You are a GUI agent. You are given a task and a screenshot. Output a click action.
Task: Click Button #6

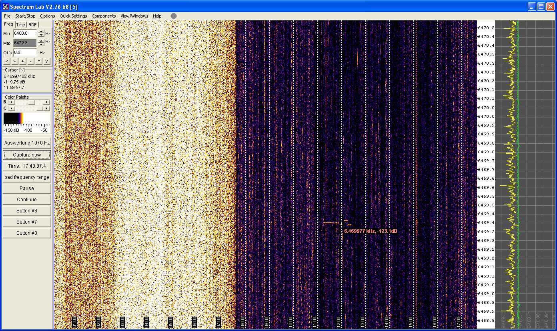click(27, 211)
